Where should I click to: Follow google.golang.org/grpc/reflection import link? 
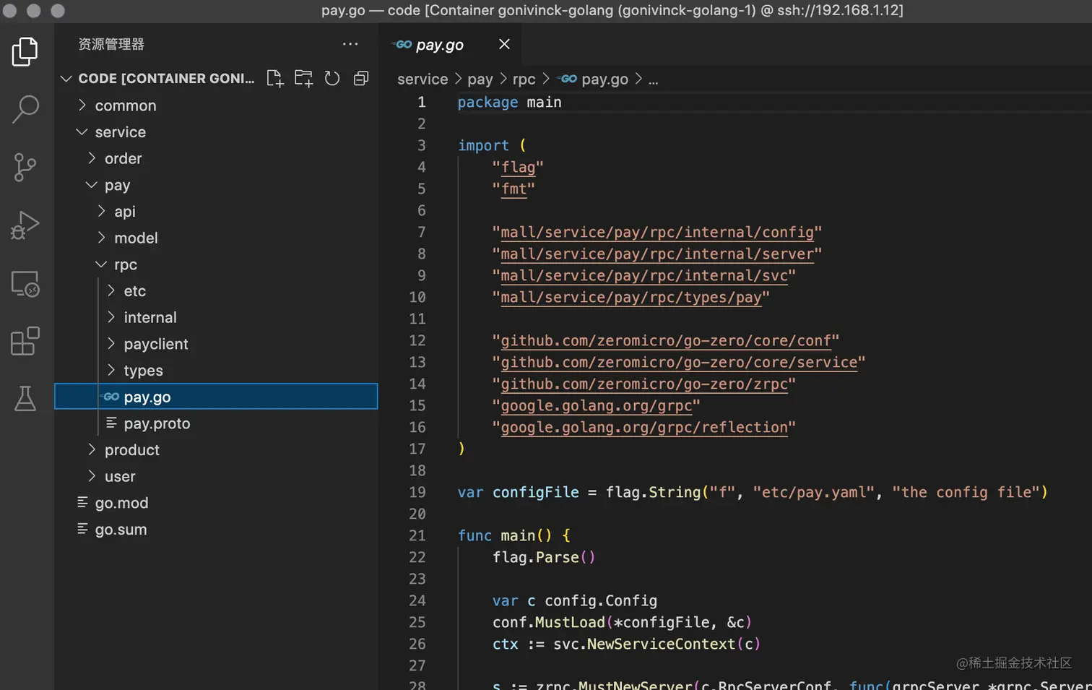[644, 428]
